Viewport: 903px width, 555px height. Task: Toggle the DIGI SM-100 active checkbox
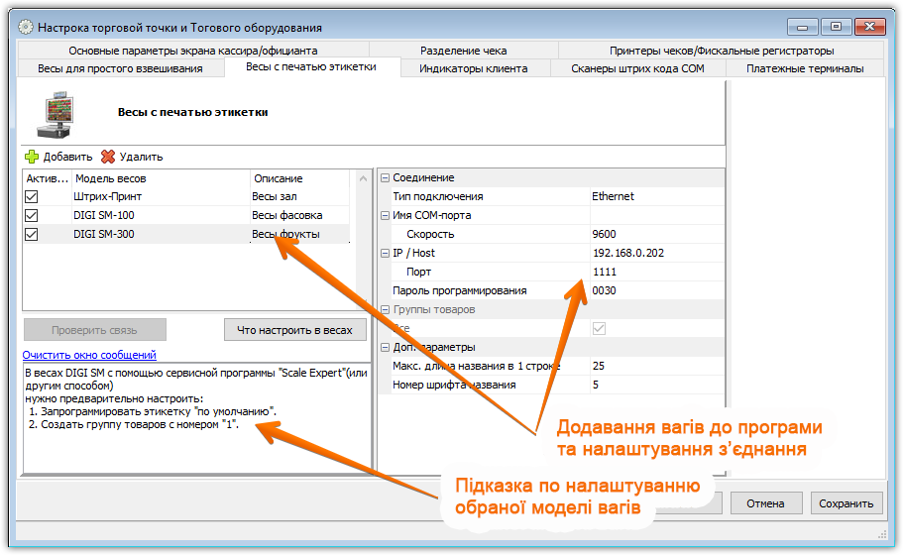click(x=31, y=215)
